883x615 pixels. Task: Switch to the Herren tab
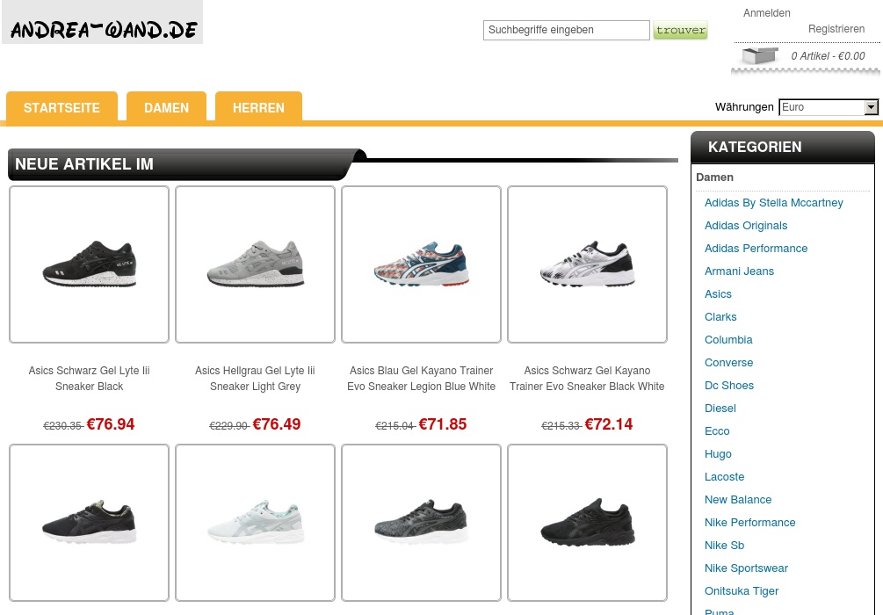point(258,107)
